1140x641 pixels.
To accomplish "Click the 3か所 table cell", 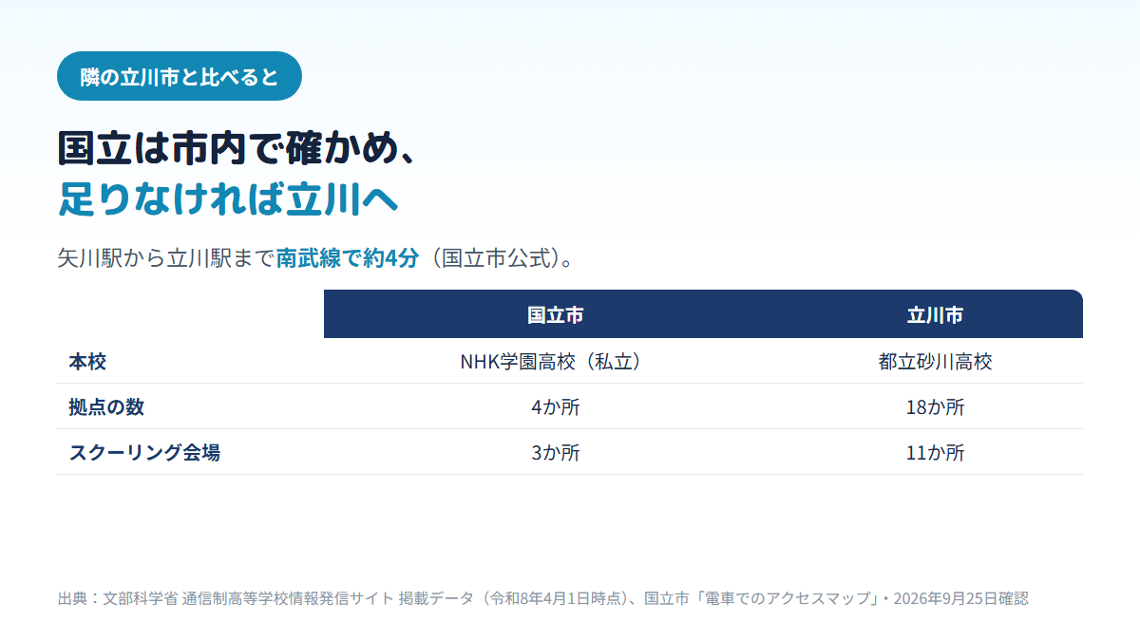I will pos(556,453).
